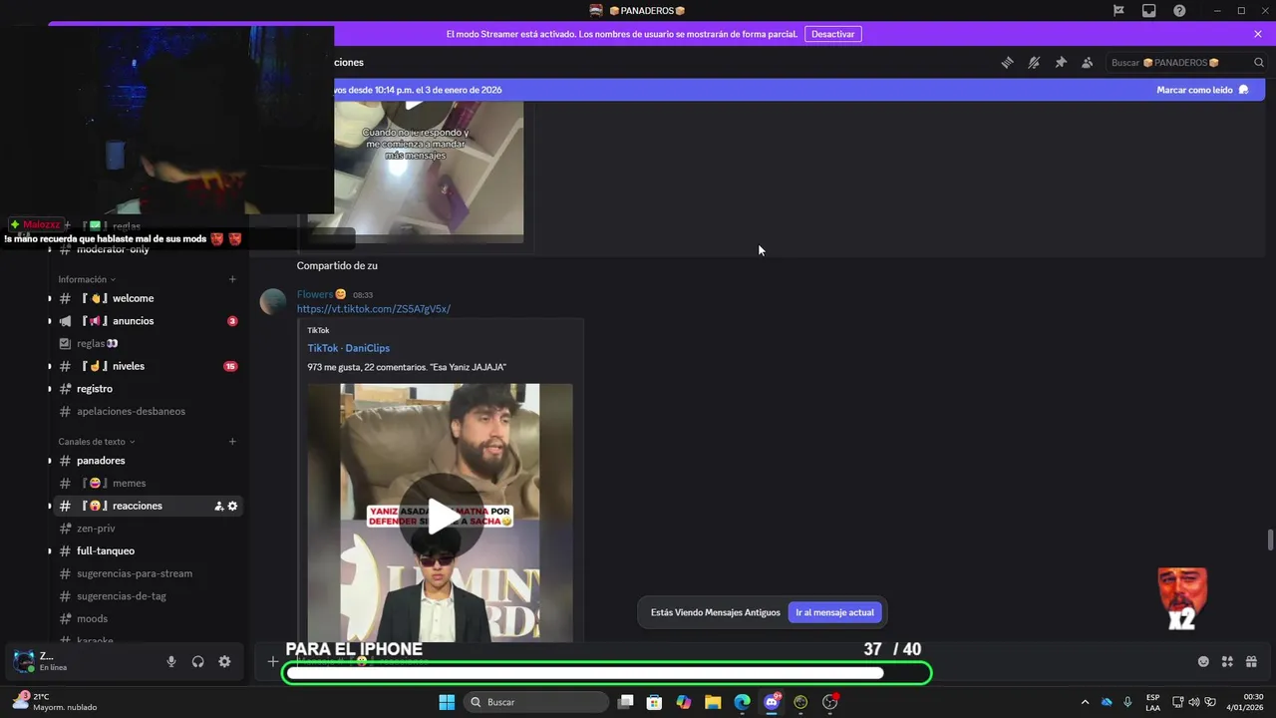This screenshot has height=718, width=1276.
Task: Add a channel to Canales de texto
Action: tap(232, 442)
